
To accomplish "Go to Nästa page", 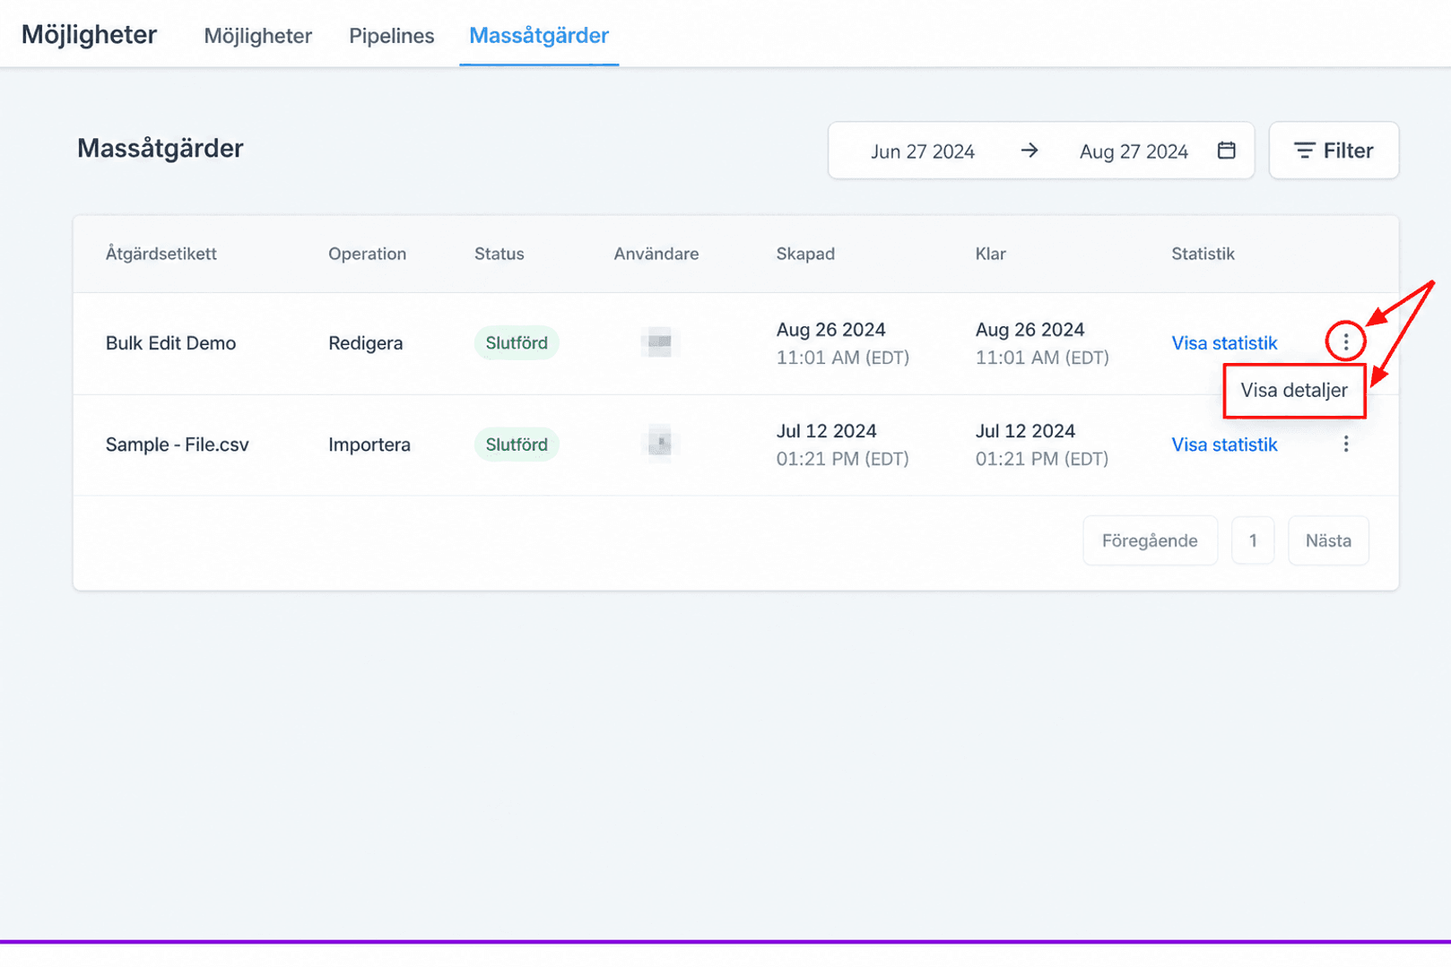I will coord(1328,540).
